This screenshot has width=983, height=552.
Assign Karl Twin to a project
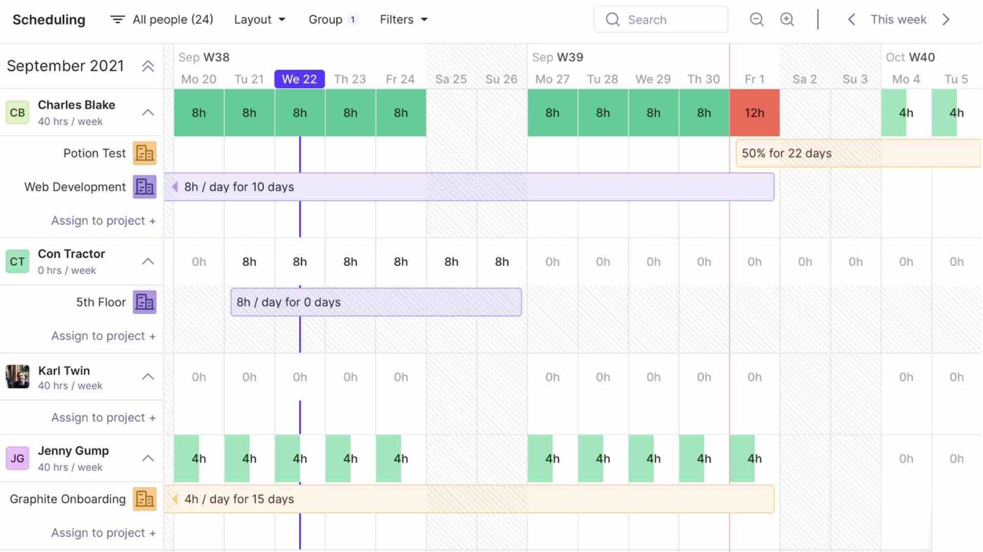click(x=102, y=417)
